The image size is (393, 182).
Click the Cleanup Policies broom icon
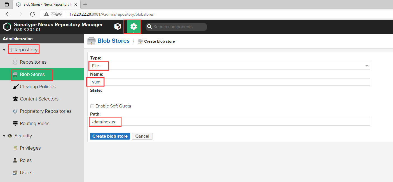[x=15, y=87]
